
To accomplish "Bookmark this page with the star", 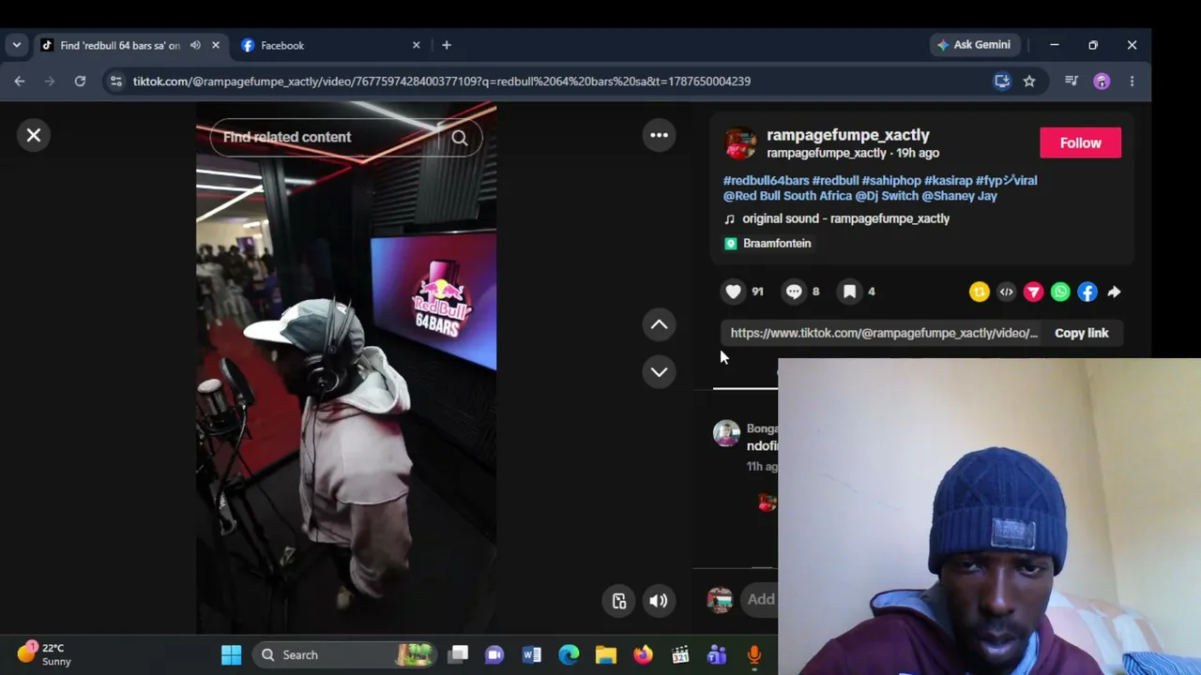I will point(1029,82).
